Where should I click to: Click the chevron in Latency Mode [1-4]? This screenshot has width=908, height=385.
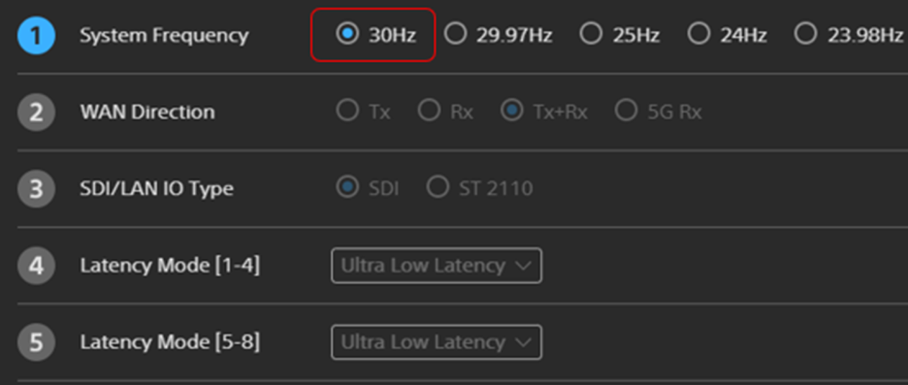(x=522, y=266)
